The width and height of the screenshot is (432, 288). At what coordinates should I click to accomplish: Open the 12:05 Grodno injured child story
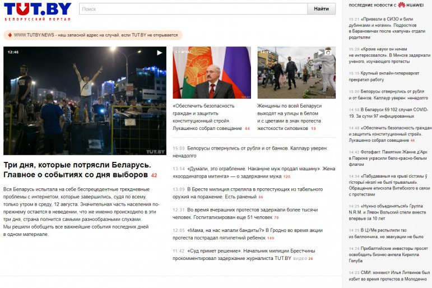pyautogui.click(x=255, y=234)
